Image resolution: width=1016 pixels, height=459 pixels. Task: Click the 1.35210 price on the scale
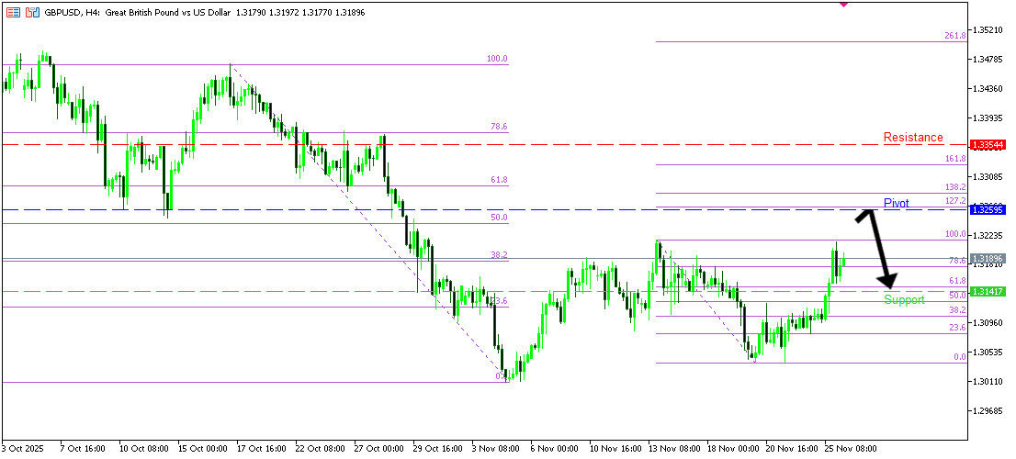[x=988, y=30]
